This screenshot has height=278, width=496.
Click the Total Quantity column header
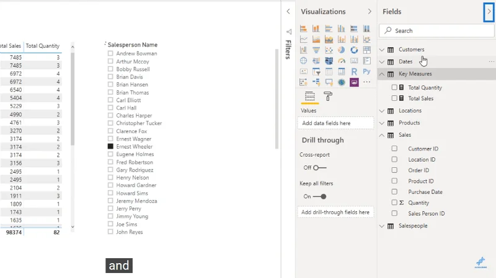tap(42, 46)
